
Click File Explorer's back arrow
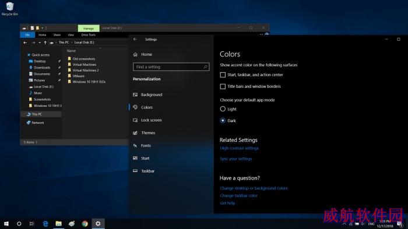[x=25, y=42]
